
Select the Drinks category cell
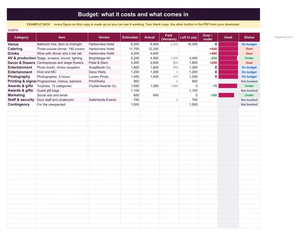point(21,53)
